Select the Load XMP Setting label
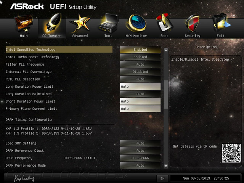 21,143
